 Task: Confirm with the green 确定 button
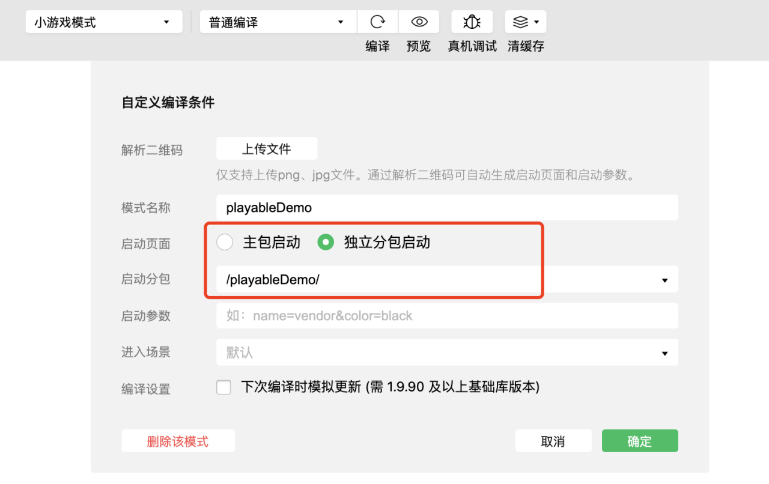click(640, 441)
